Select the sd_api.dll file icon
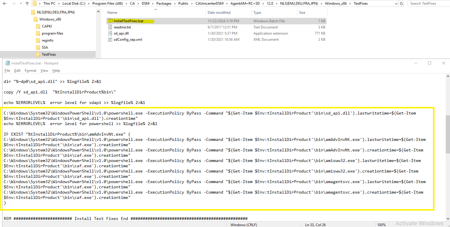 [110, 33]
